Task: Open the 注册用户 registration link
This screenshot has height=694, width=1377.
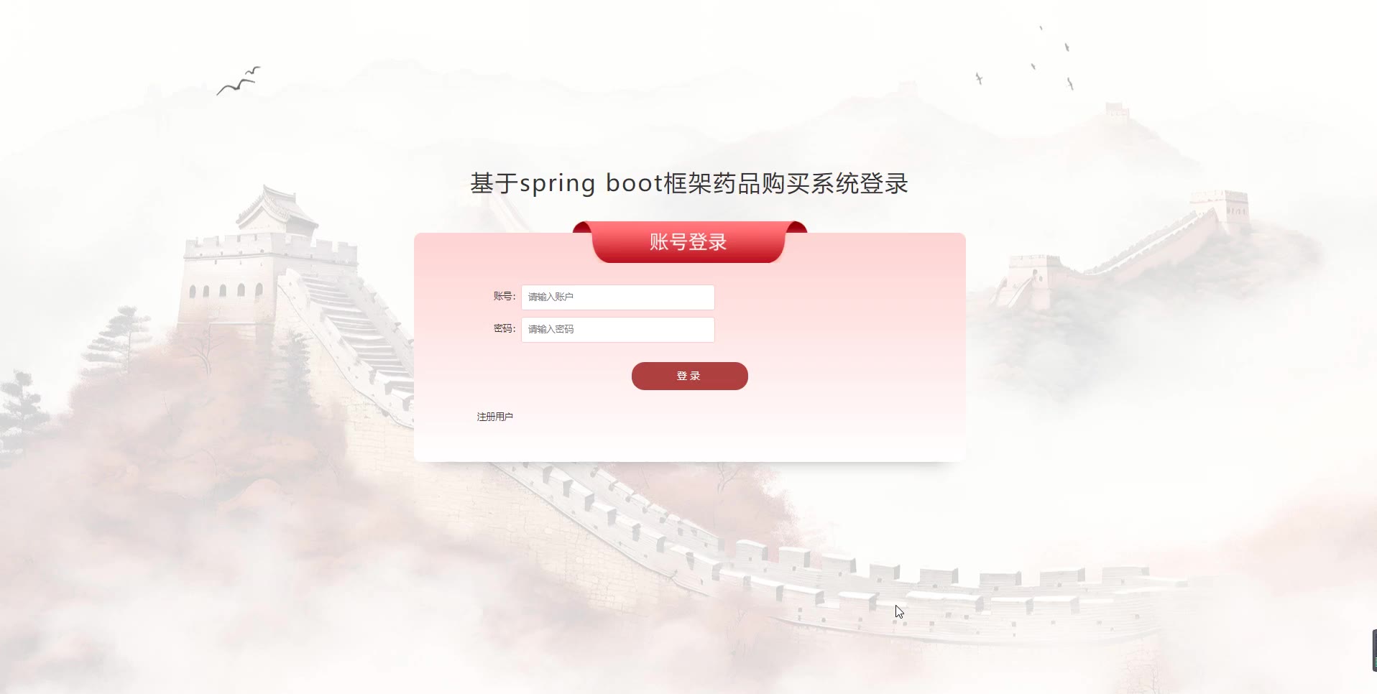Action: (x=494, y=417)
